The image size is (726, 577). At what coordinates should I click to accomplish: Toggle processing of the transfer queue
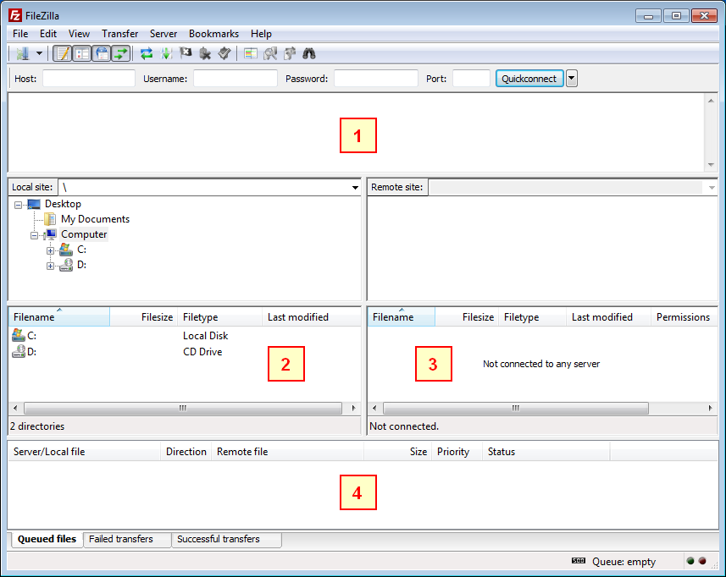coord(166,53)
